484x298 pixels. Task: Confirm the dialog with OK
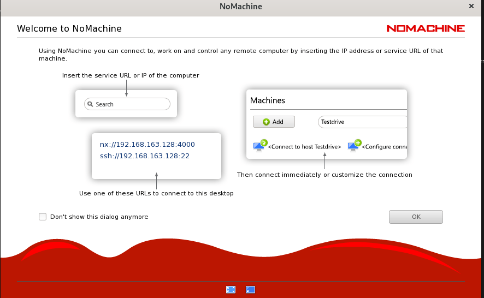416,217
